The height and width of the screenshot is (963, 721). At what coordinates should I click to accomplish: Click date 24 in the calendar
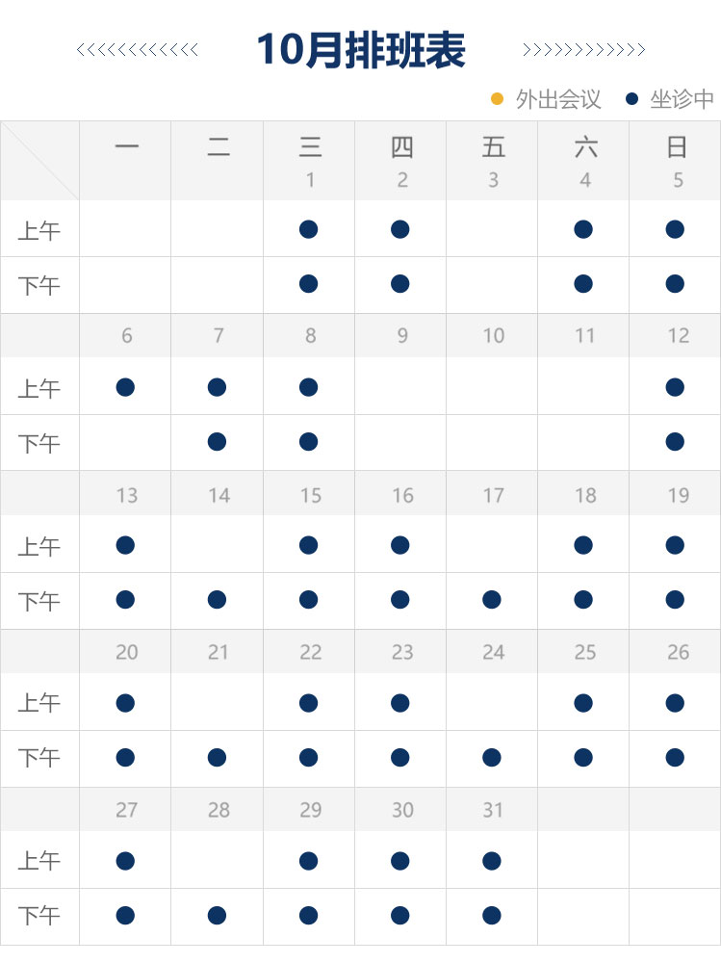point(494,652)
